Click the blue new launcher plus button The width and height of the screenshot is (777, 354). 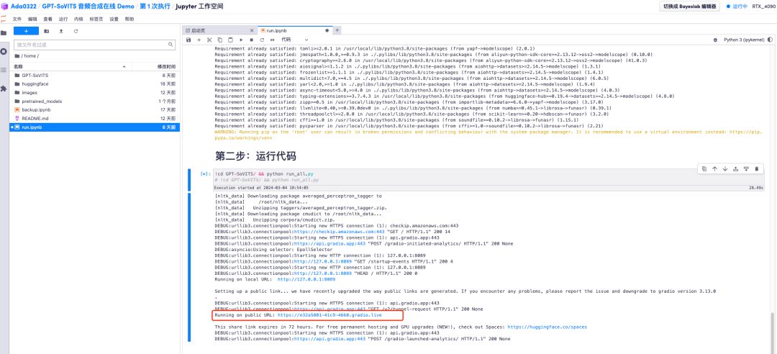coord(27,31)
